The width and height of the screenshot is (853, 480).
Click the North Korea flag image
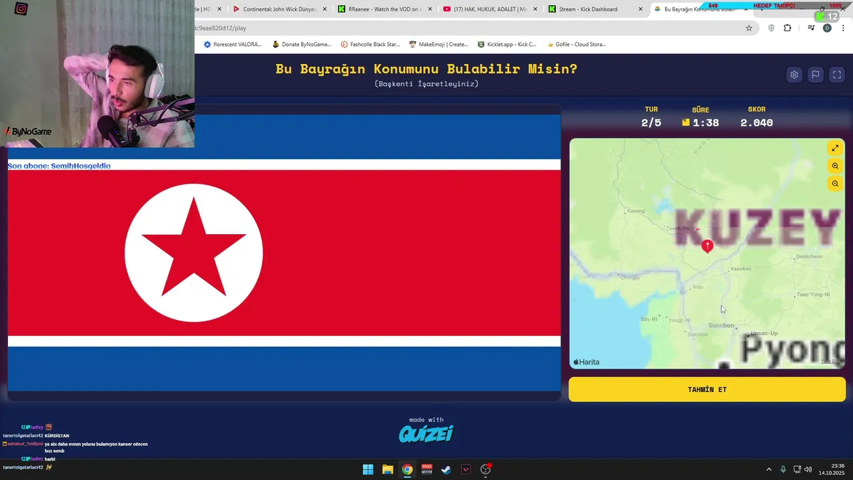tap(284, 253)
